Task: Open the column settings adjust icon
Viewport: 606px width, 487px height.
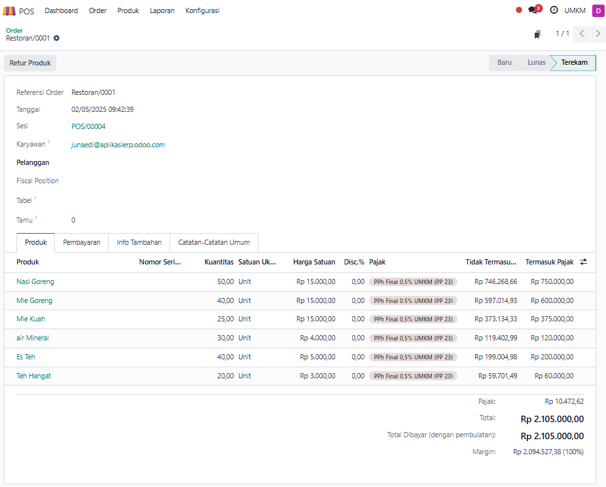Action: coord(584,262)
